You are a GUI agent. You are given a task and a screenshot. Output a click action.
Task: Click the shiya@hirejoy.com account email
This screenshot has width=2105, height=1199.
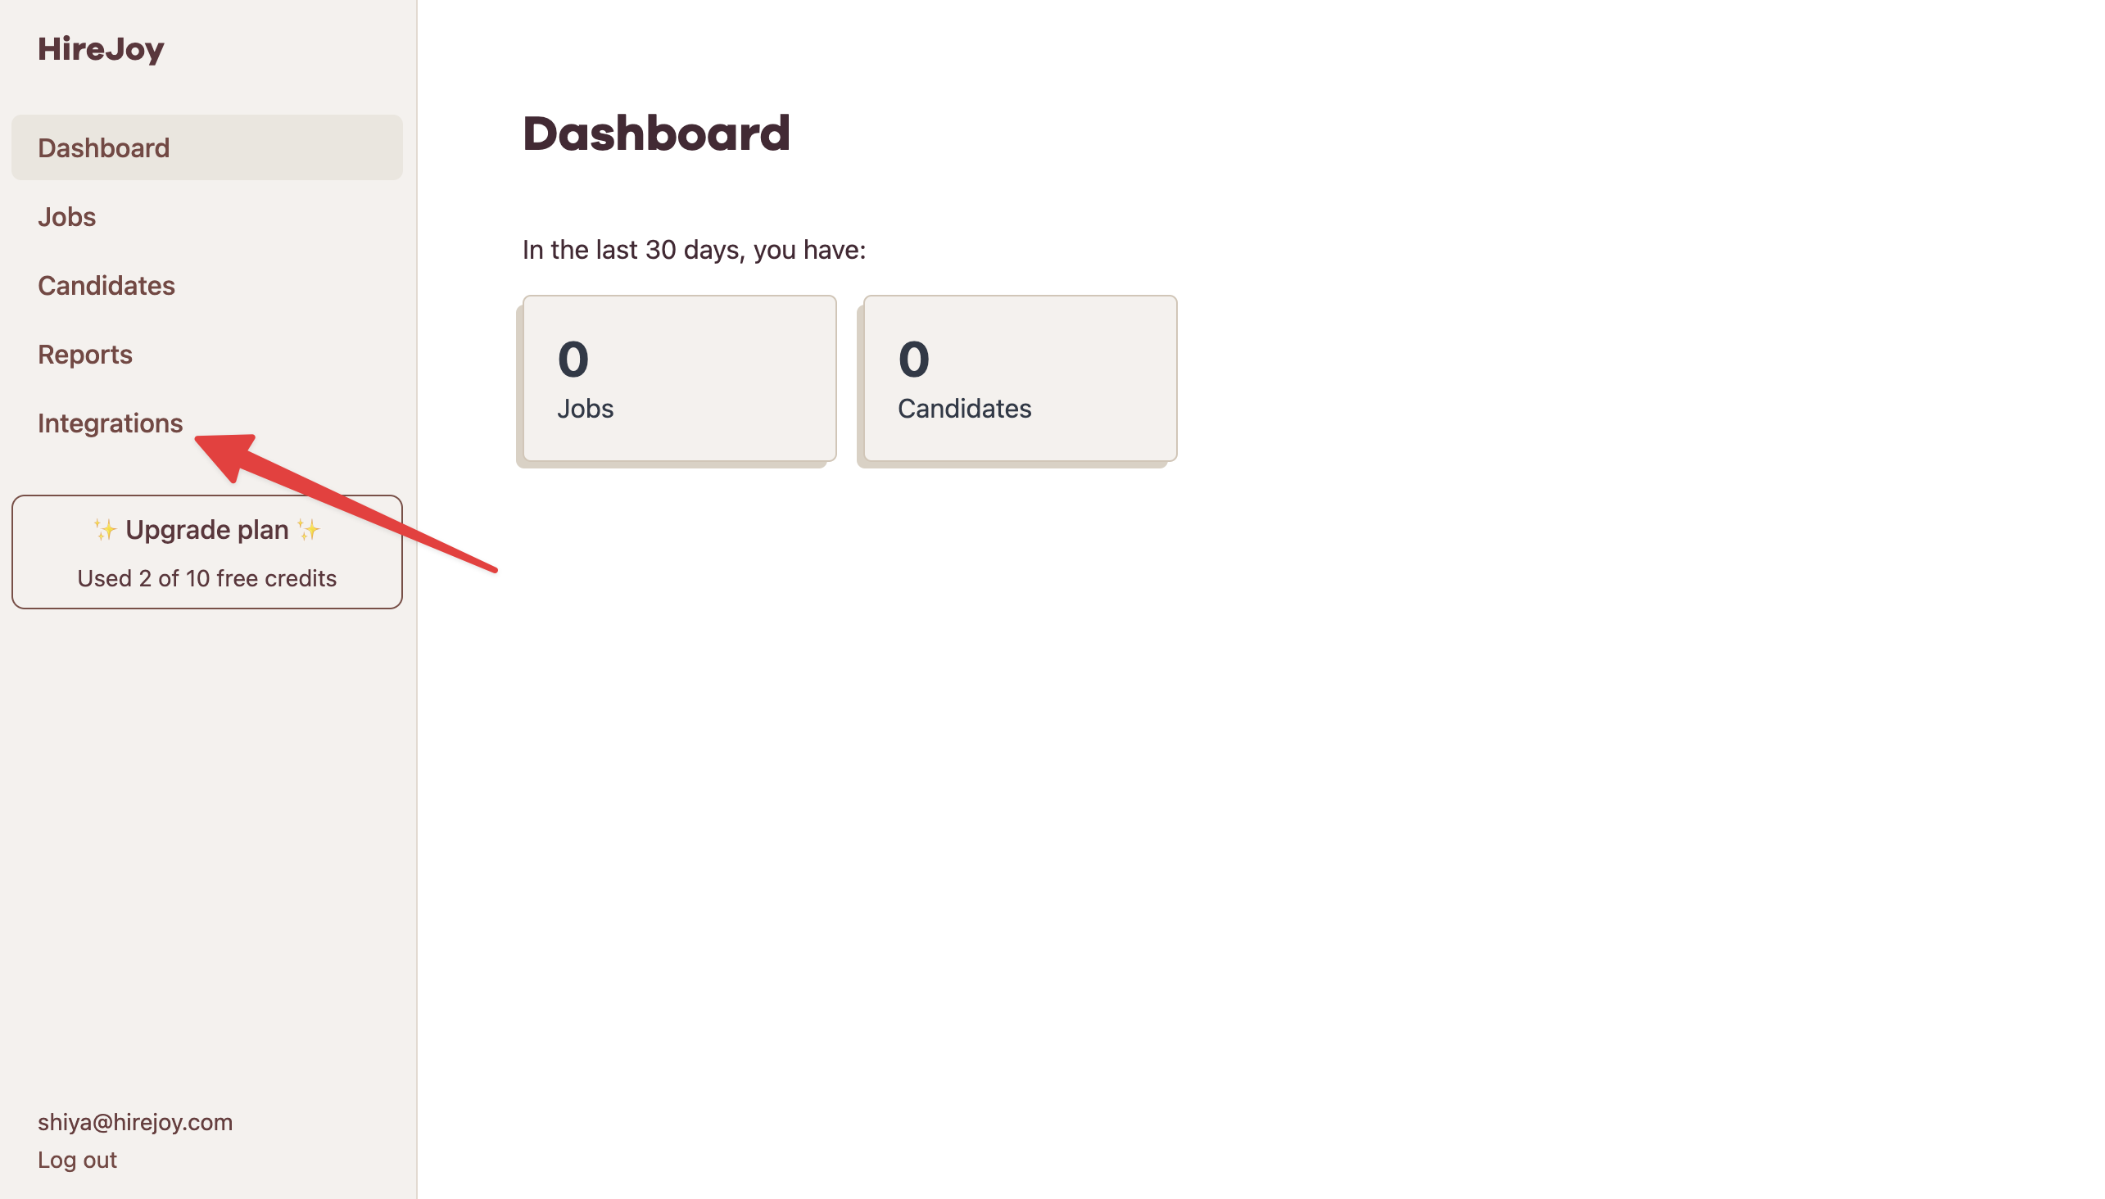134,1121
